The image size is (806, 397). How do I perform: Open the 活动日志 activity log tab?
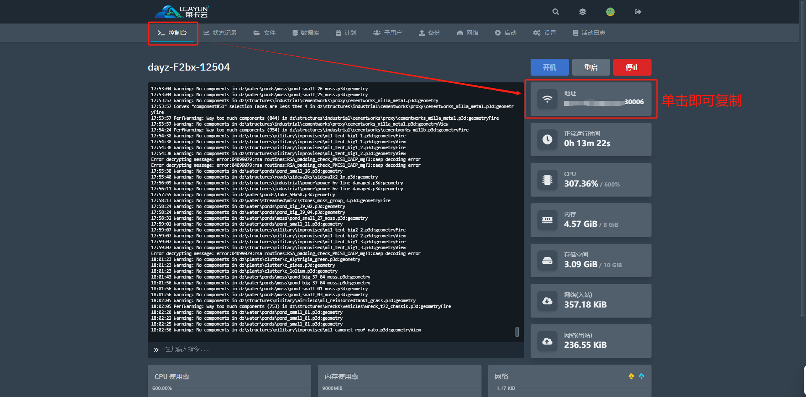click(589, 33)
